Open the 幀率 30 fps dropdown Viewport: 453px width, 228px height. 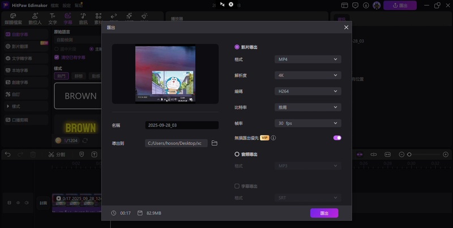(307, 123)
